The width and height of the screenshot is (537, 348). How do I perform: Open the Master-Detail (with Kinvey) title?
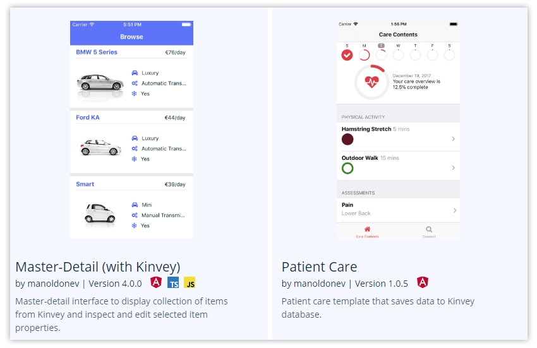pos(97,267)
